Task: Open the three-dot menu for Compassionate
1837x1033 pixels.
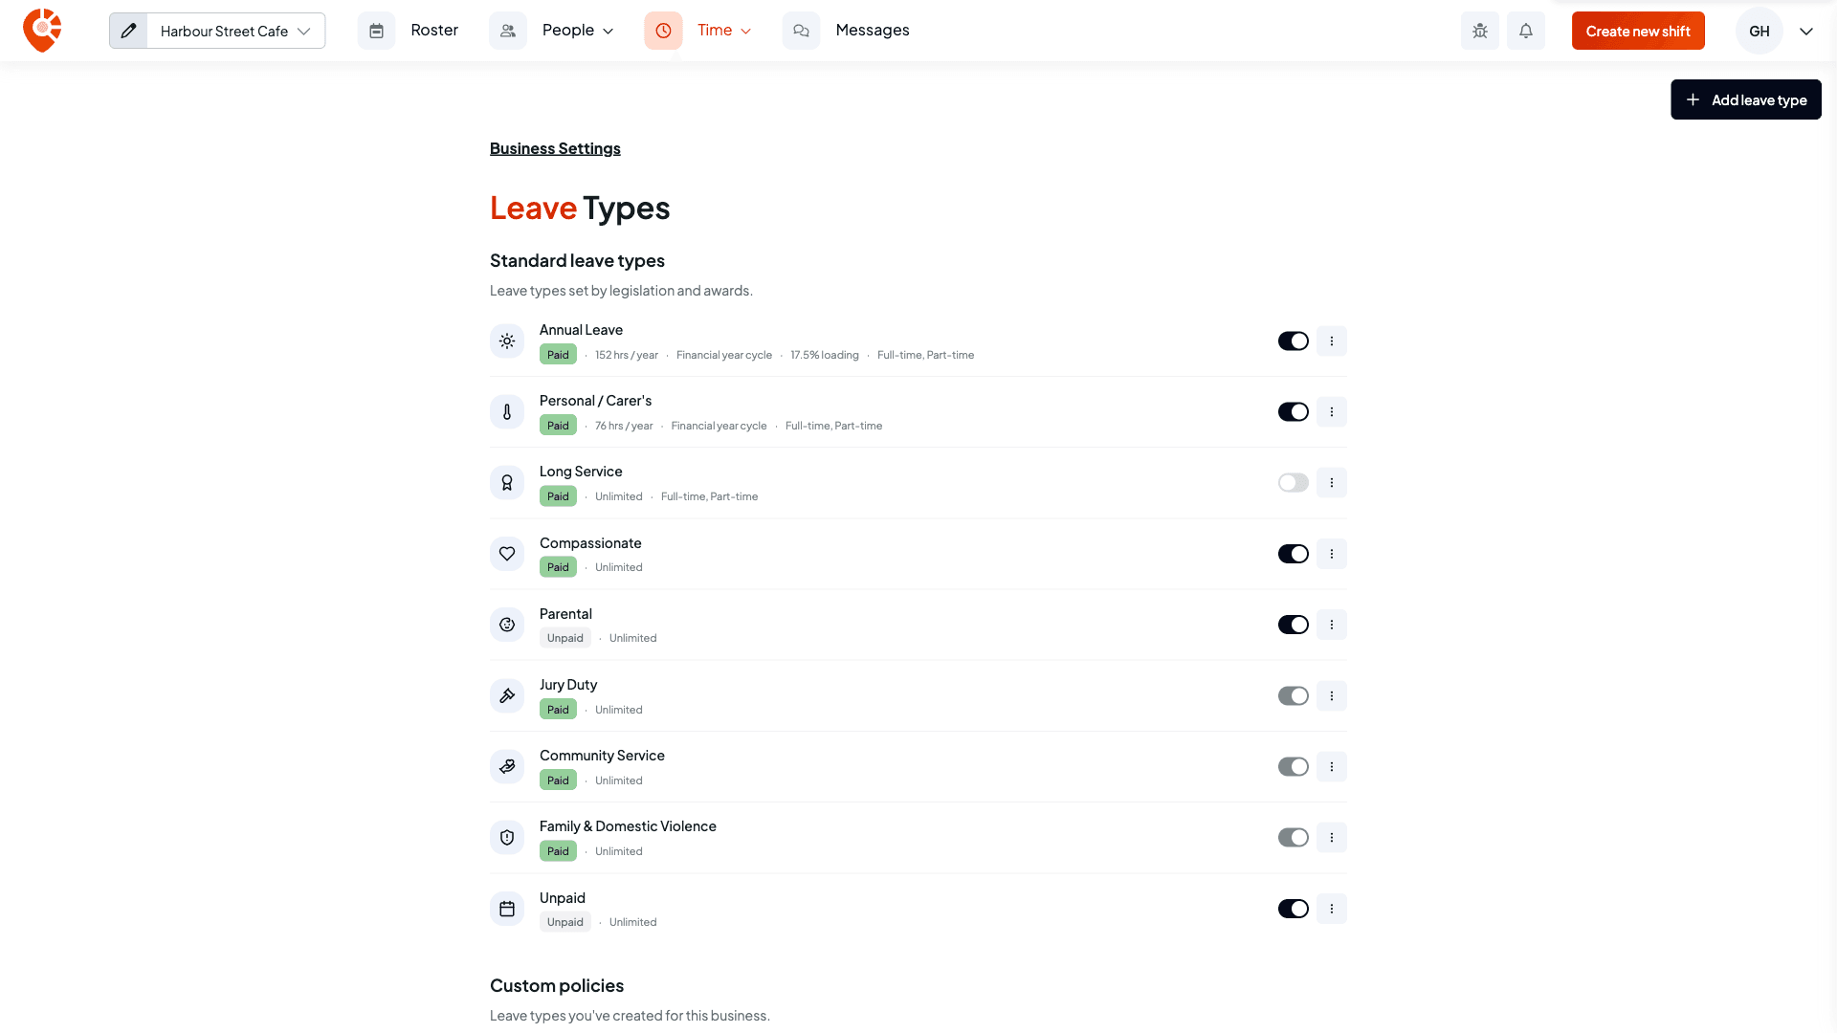Action: (1331, 554)
